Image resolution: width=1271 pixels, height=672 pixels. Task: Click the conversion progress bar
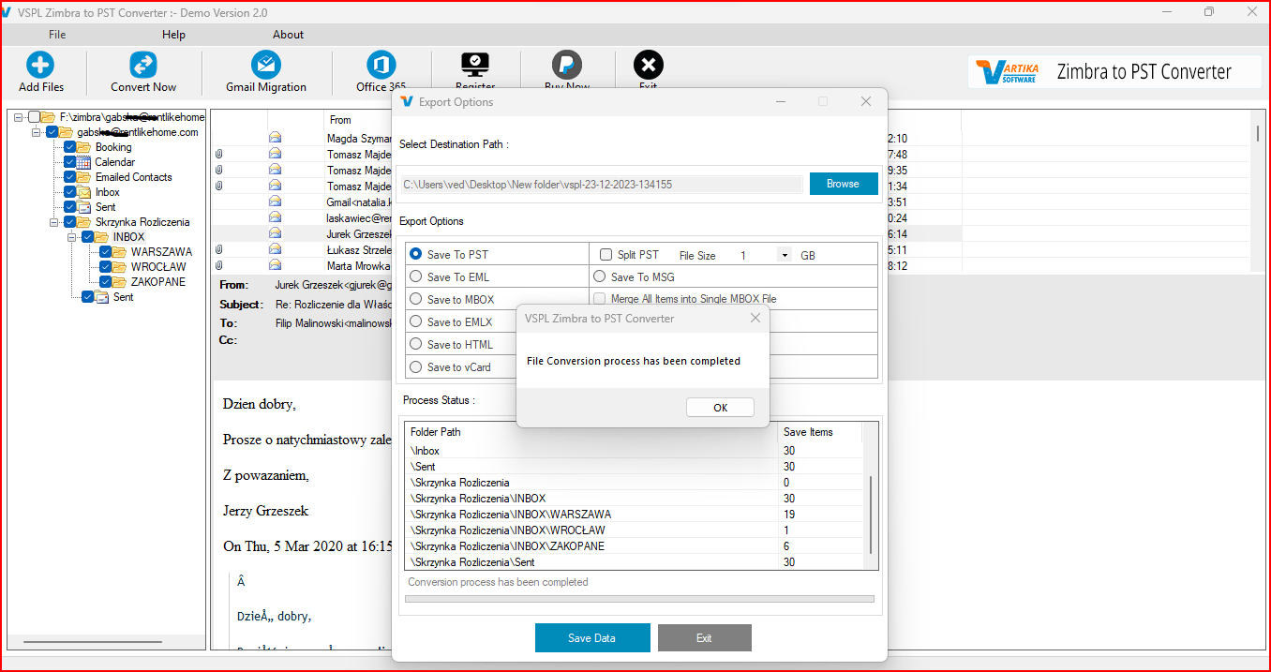[x=639, y=599]
